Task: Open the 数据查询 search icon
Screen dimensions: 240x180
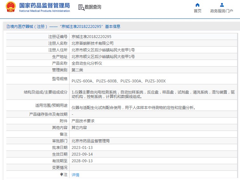Action: (81, 7)
